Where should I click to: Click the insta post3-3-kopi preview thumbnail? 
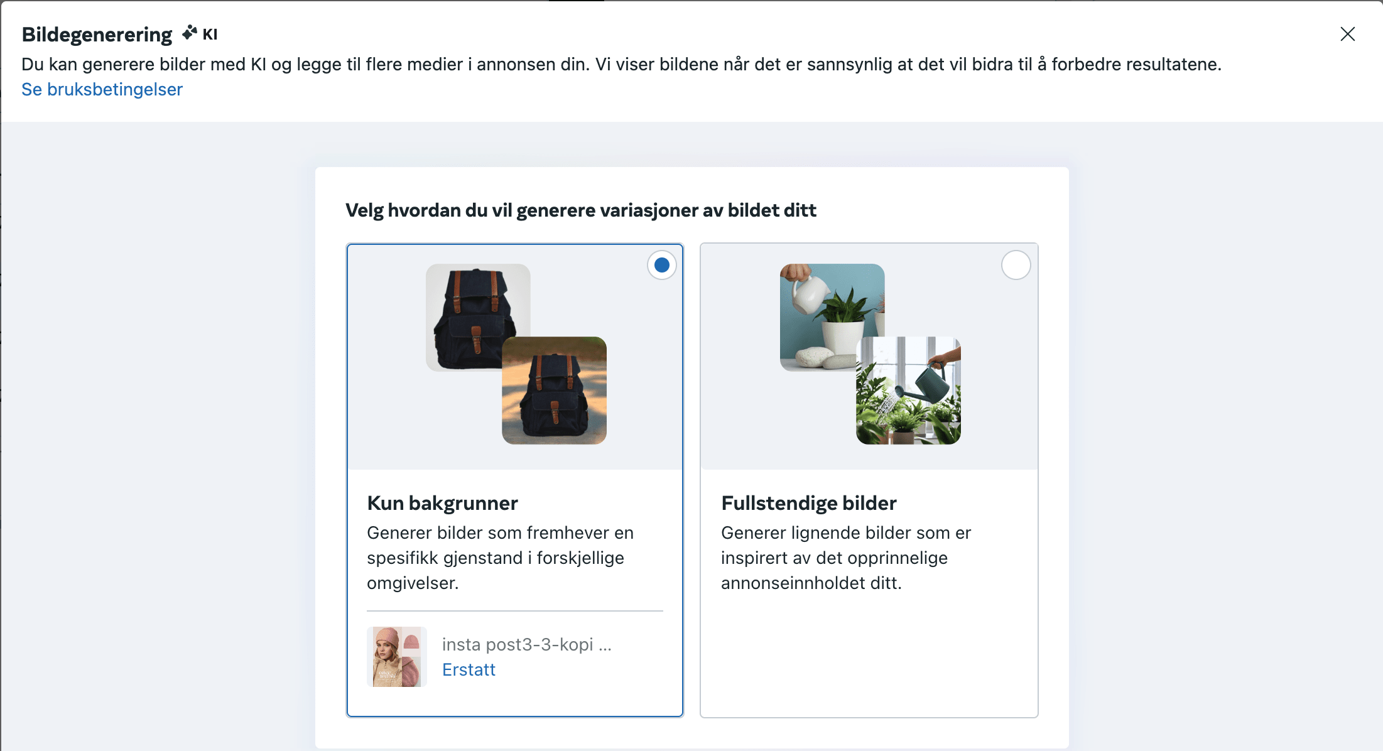[x=396, y=656]
